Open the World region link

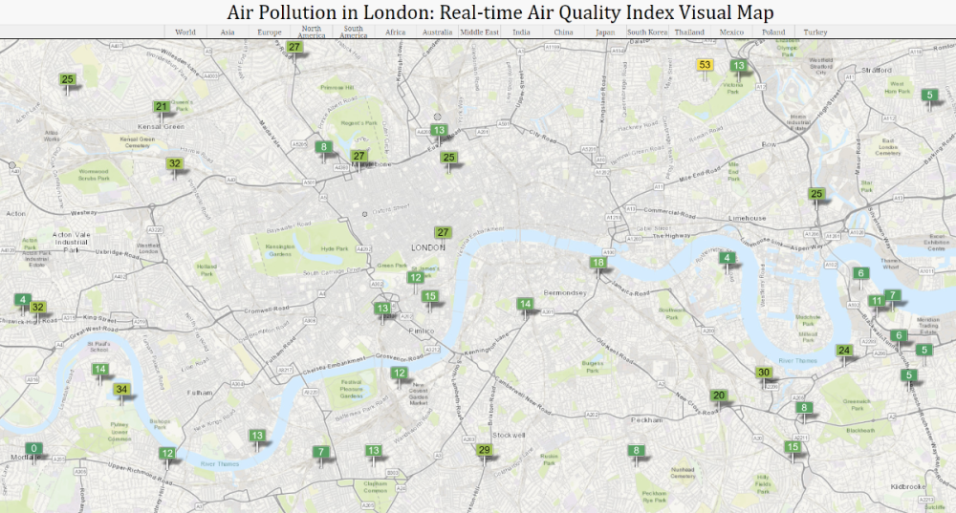pos(185,32)
